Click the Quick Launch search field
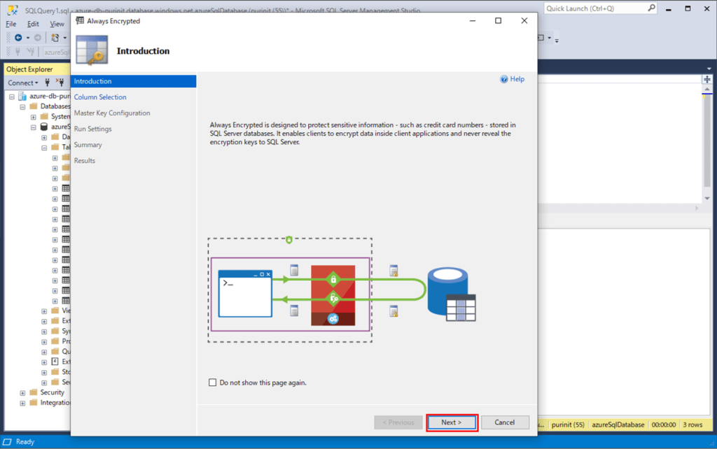This screenshot has height=449, width=717. point(594,8)
